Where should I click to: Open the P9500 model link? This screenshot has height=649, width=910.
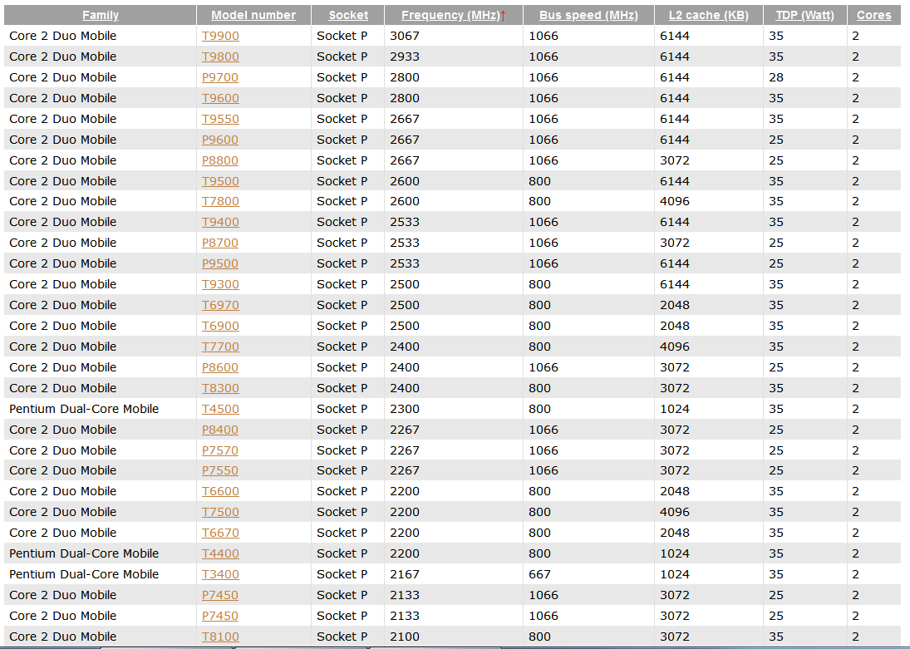220,264
